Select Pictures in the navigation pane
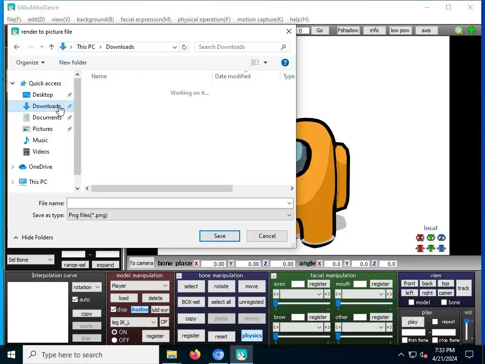The width and height of the screenshot is (485, 364). pos(43,129)
